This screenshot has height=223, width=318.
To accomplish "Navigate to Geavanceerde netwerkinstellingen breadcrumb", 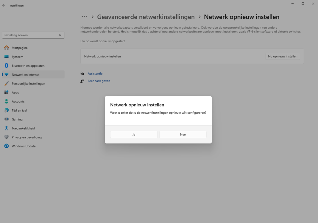I will 146,17.
